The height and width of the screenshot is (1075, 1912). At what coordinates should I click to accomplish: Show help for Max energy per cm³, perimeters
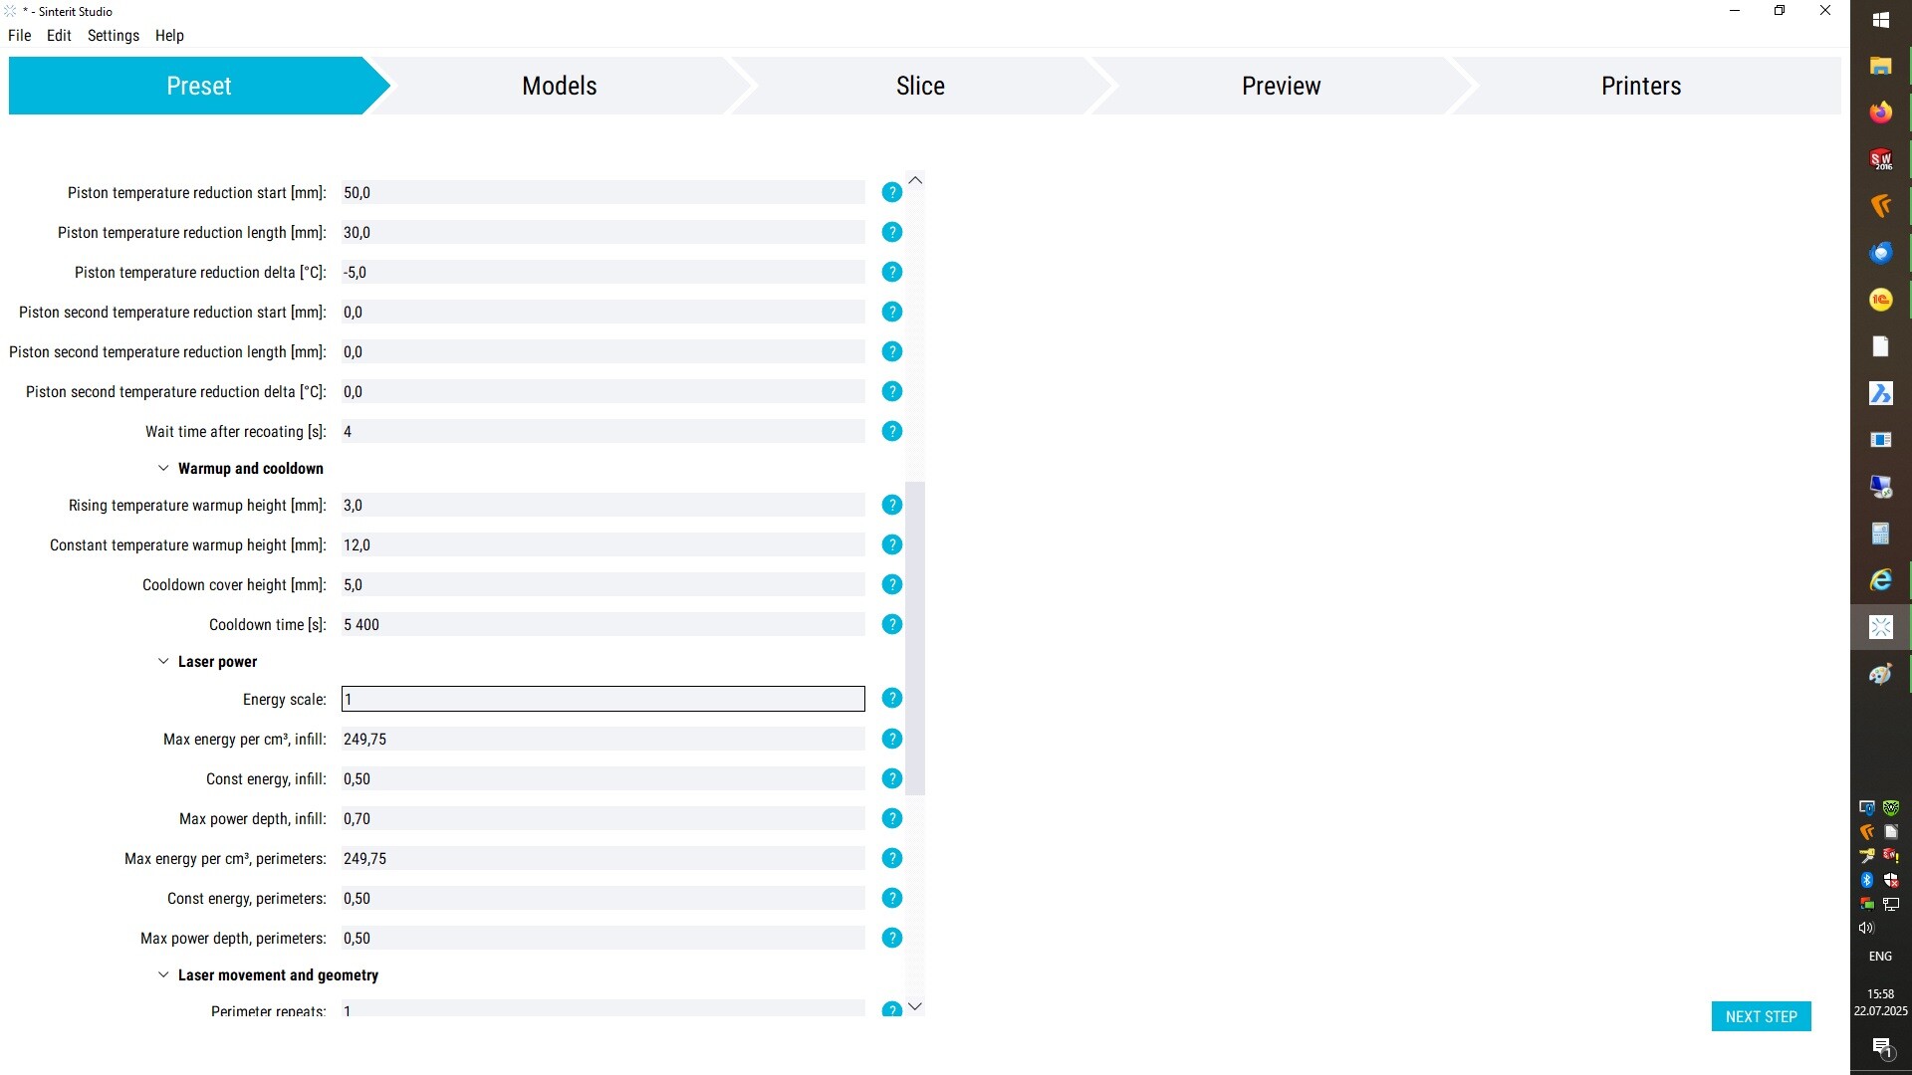tap(891, 858)
